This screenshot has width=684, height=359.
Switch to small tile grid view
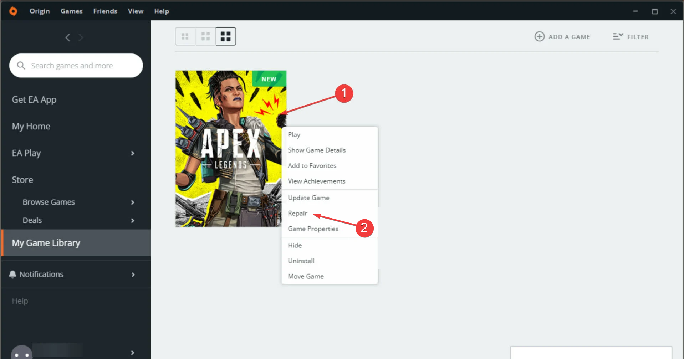tap(185, 36)
